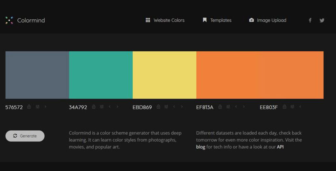Select the yellow EBD869 color swatch
The image size is (336, 171).
(x=164, y=75)
